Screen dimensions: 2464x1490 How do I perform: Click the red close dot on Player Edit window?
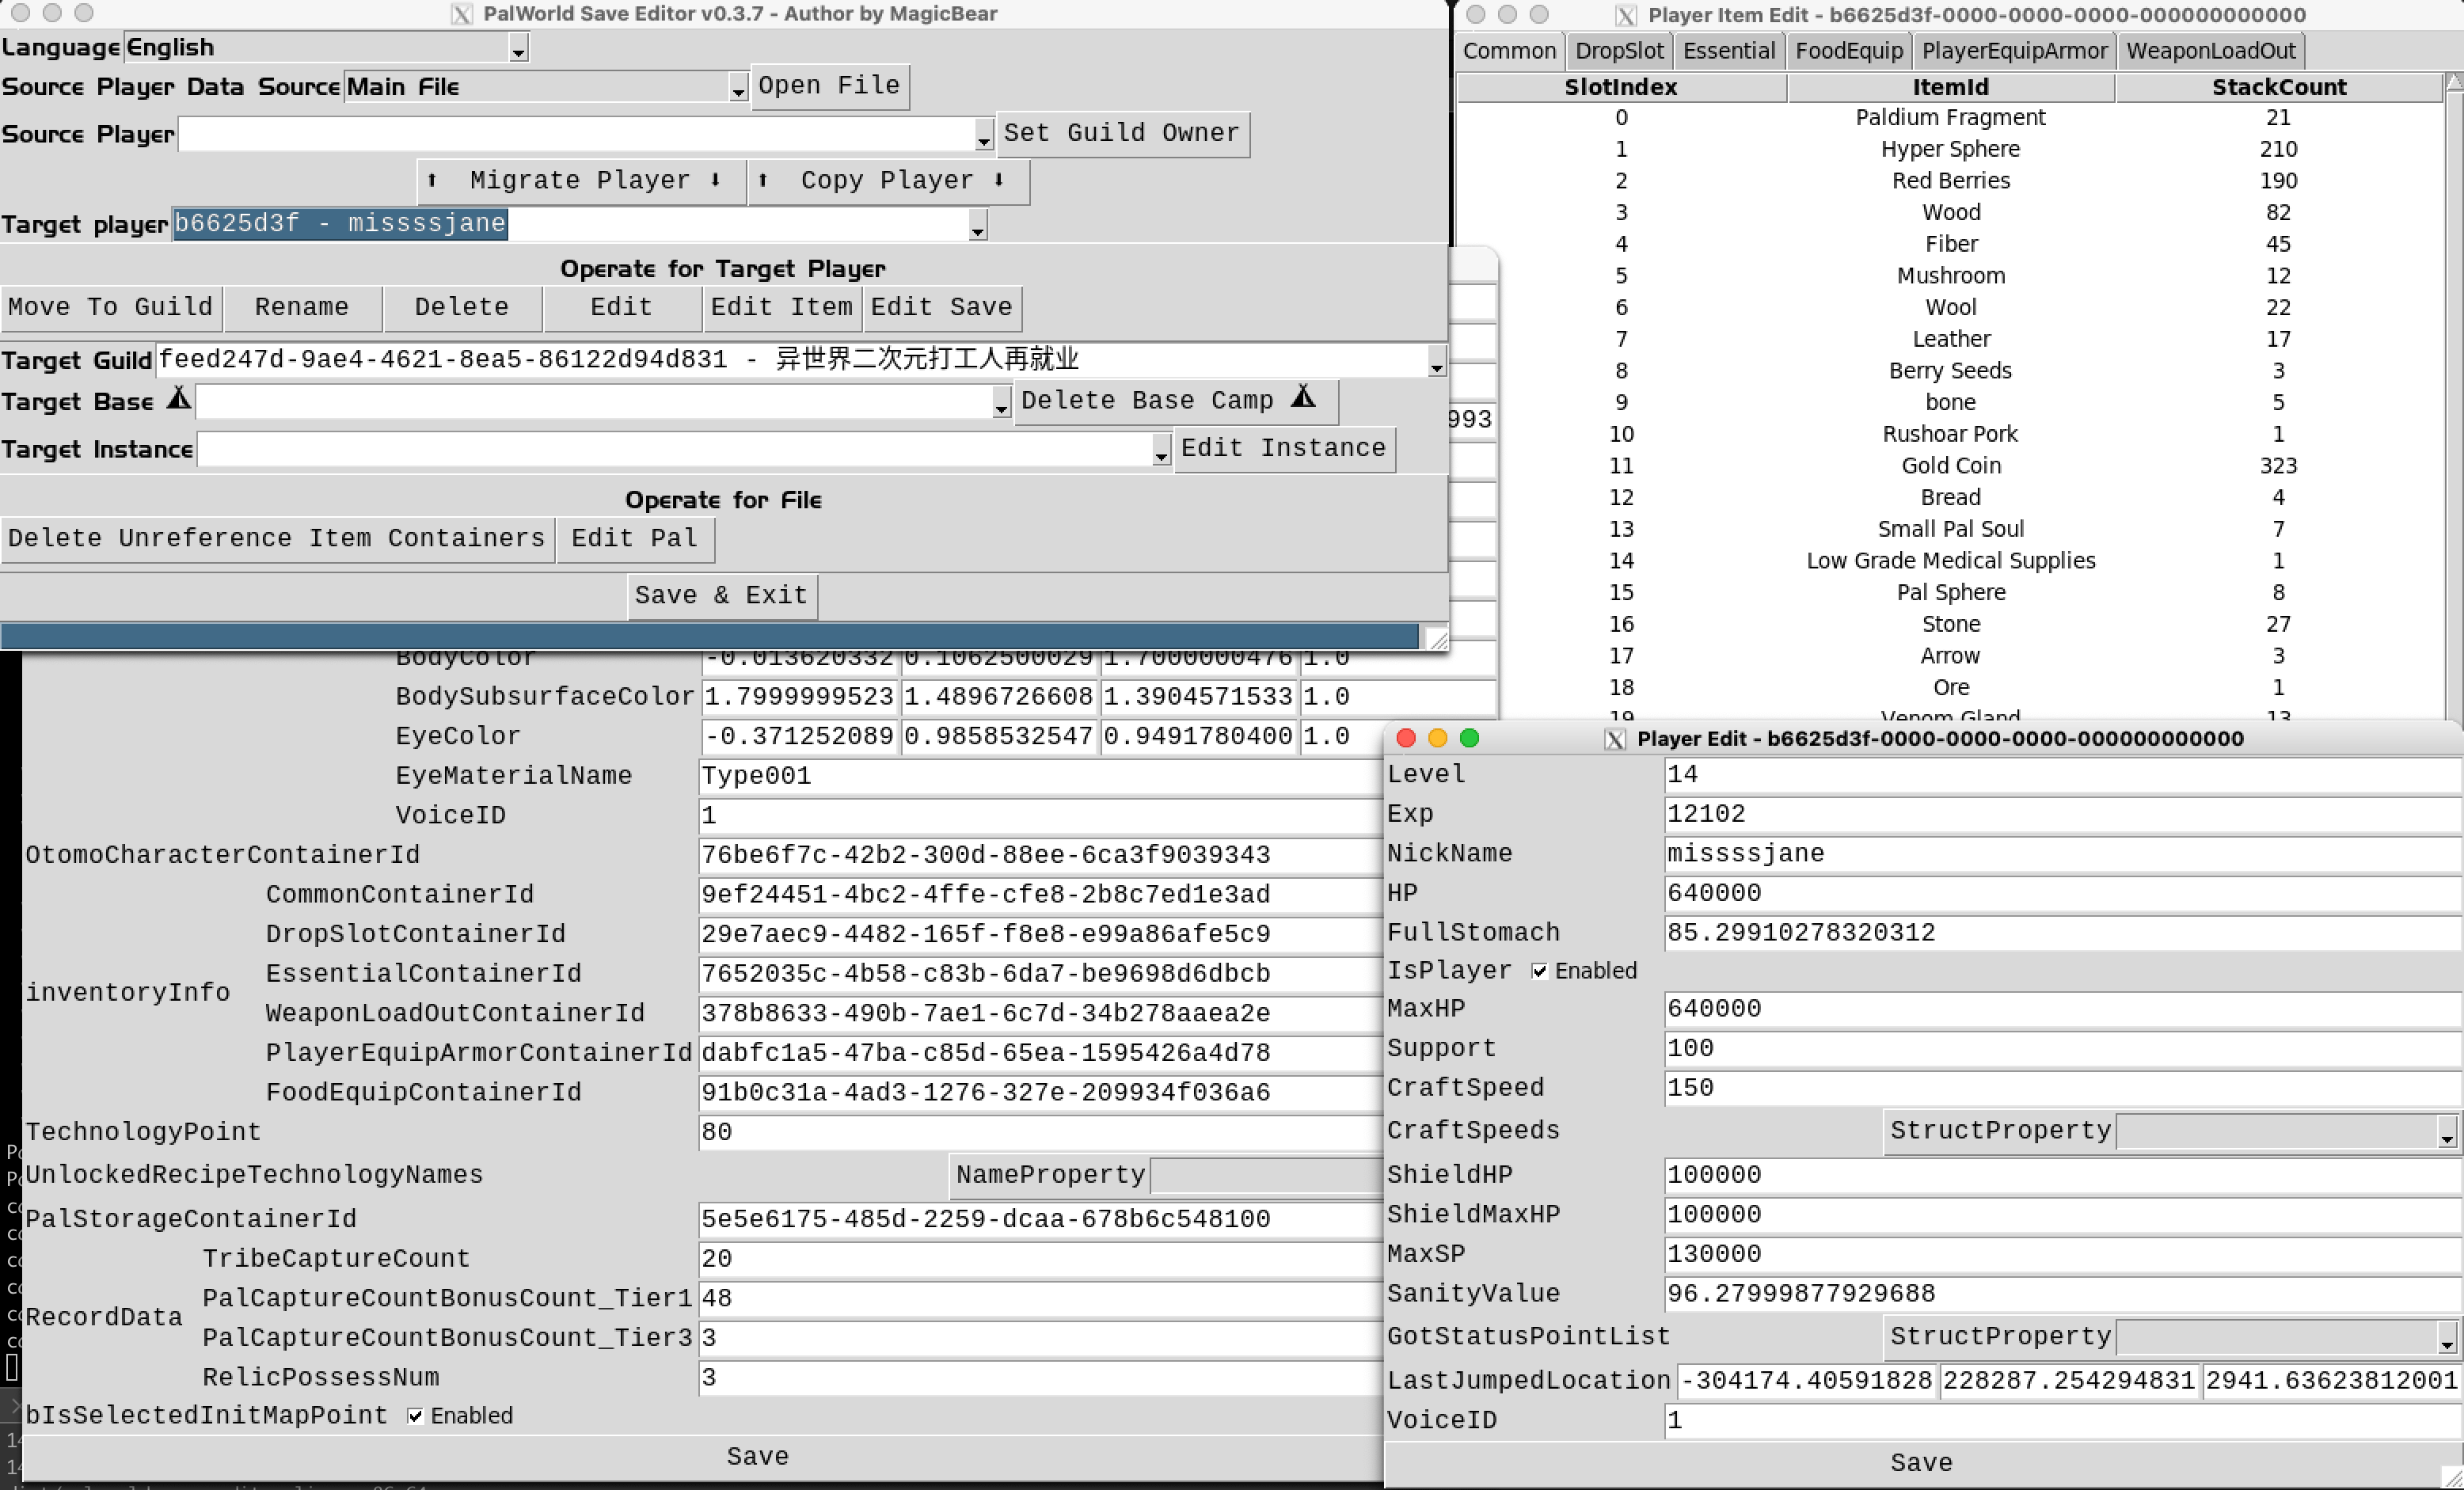tap(1405, 738)
